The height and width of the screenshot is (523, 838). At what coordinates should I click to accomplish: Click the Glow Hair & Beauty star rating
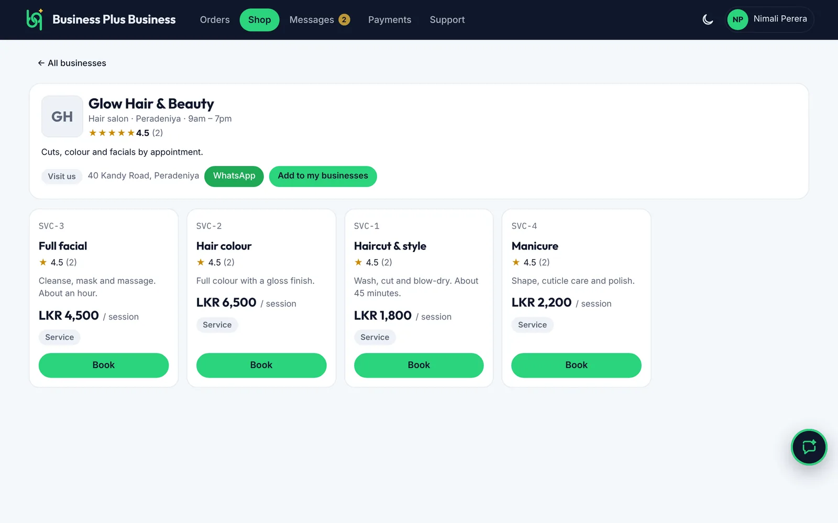click(x=126, y=133)
